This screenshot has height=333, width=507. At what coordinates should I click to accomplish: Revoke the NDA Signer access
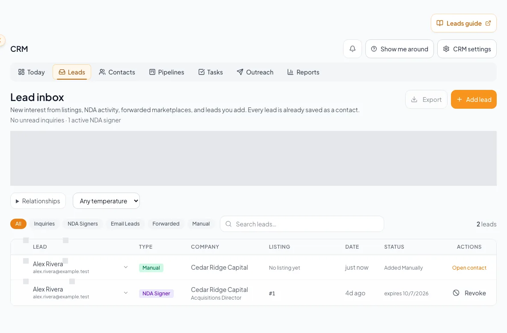coord(469,293)
